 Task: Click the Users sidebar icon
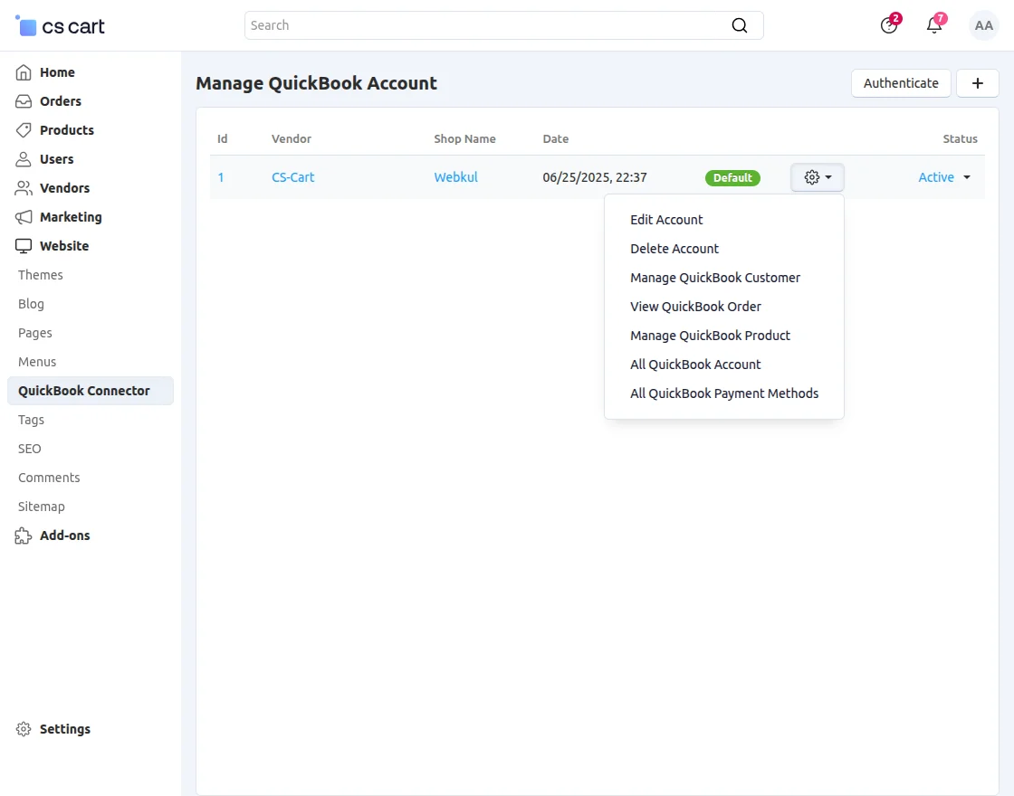(23, 158)
